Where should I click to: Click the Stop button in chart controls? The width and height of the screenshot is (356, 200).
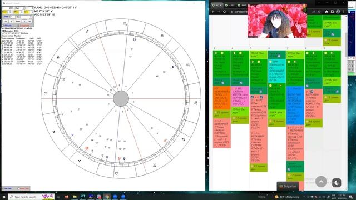[x=18, y=21]
